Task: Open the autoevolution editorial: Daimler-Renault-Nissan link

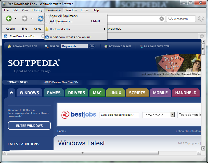Action: click(x=171, y=74)
